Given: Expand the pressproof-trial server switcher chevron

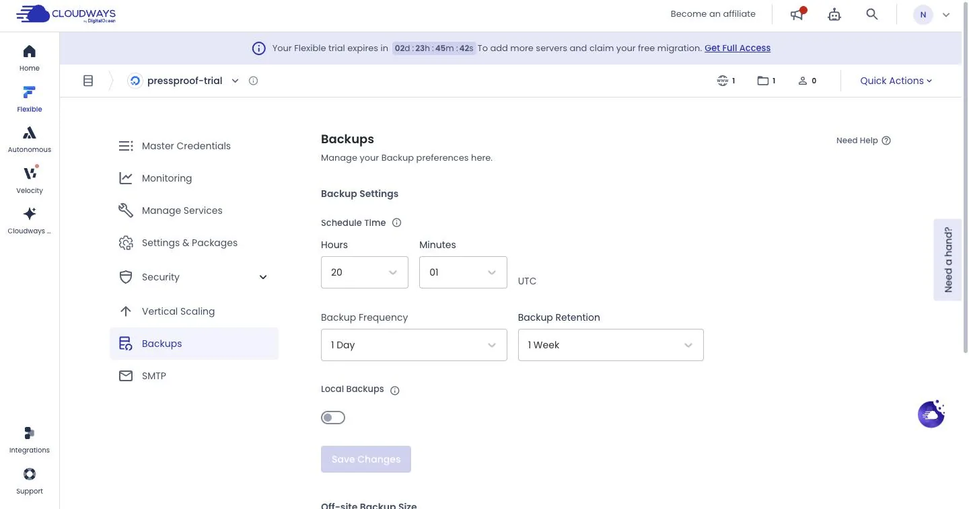Looking at the screenshot, I should point(235,81).
